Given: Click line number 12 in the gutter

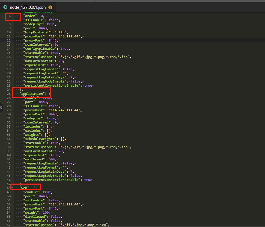Looking at the screenshot, I should (9, 40).
